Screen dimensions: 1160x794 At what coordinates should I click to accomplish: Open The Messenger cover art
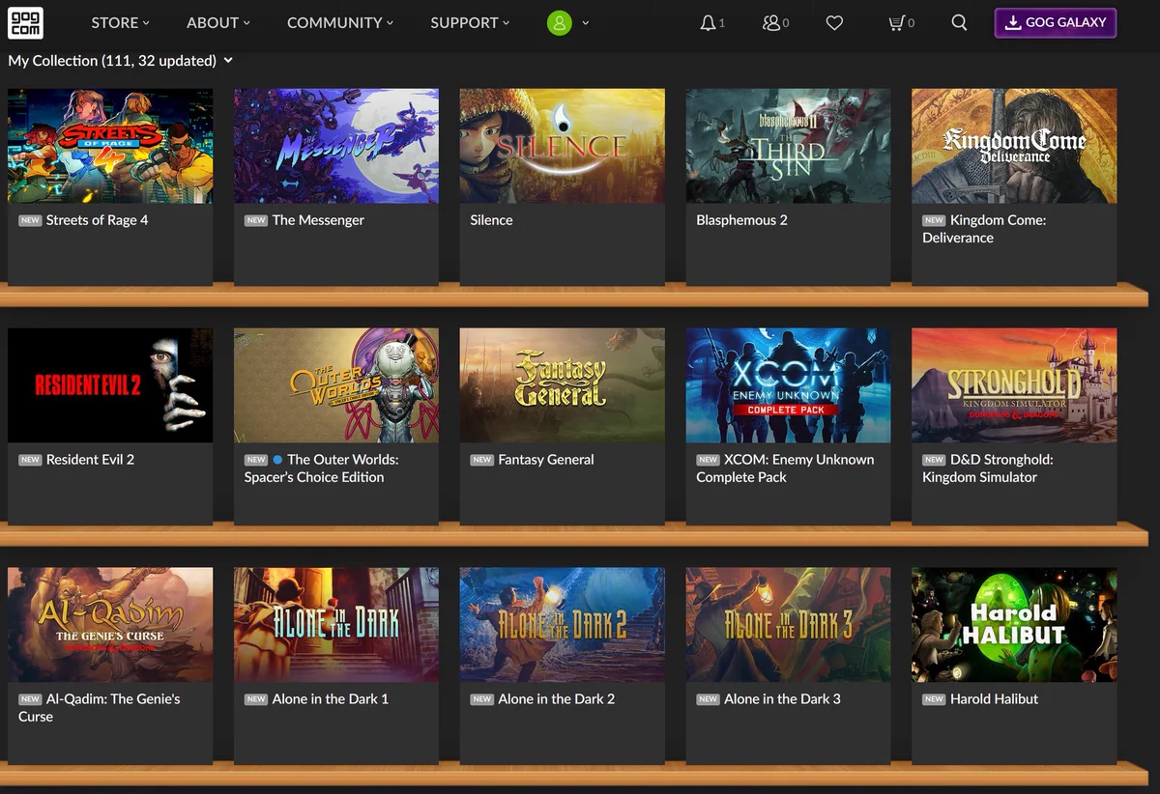pyautogui.click(x=336, y=146)
